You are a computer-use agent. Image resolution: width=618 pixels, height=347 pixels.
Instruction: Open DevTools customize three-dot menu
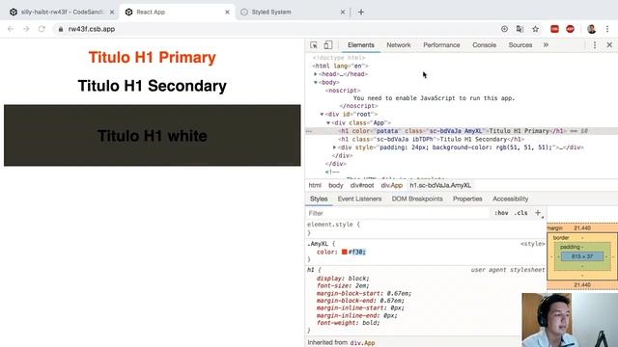pos(595,45)
